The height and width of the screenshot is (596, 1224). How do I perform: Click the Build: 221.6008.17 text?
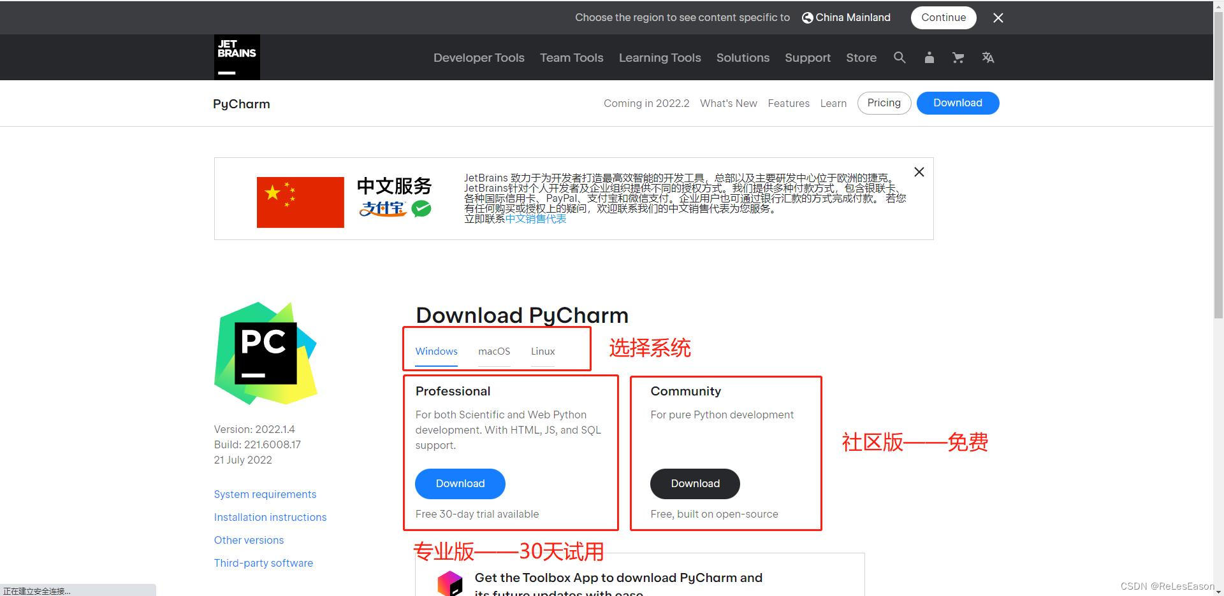(258, 444)
